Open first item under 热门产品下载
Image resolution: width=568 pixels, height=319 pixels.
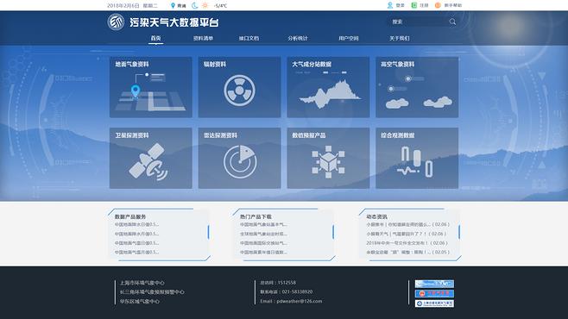pos(263,225)
